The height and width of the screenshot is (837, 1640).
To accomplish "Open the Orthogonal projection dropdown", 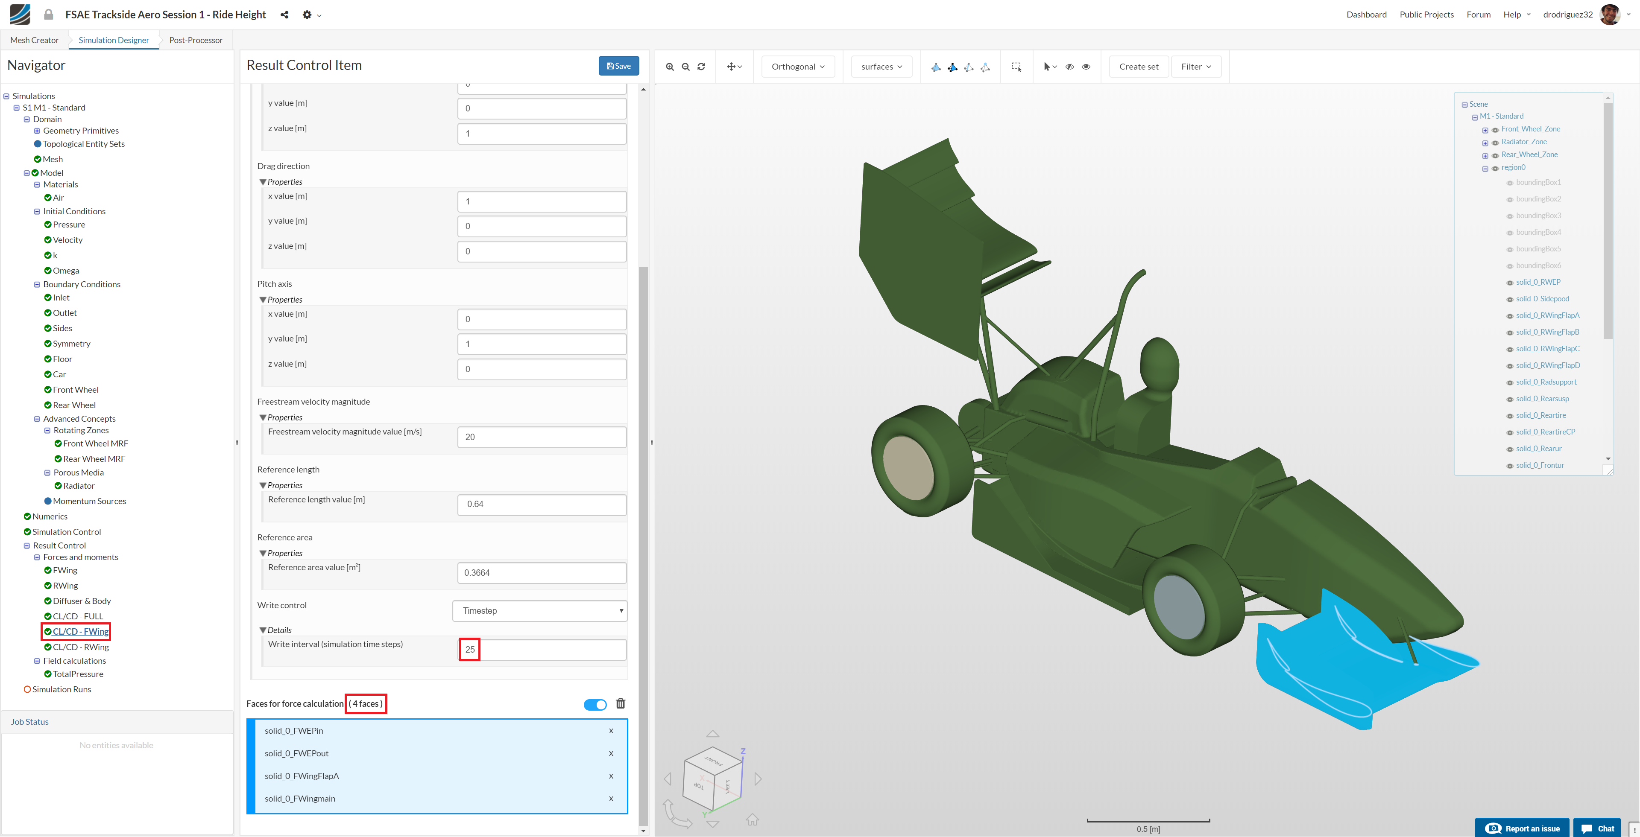I will [798, 67].
